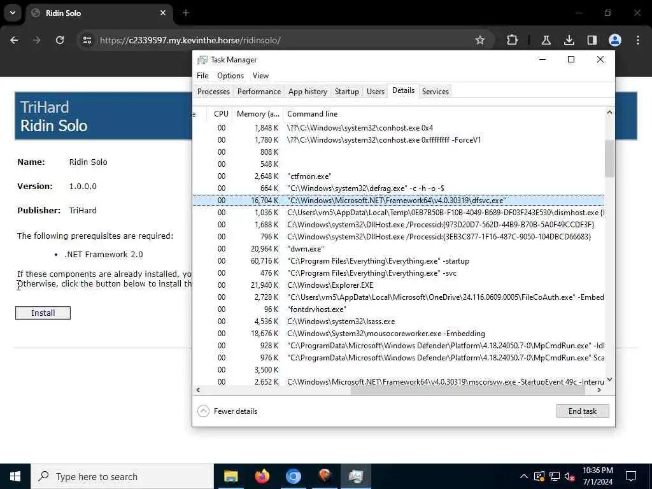Select the defrag.exe command line row
Viewport: 652px width, 489px height.
(x=399, y=188)
